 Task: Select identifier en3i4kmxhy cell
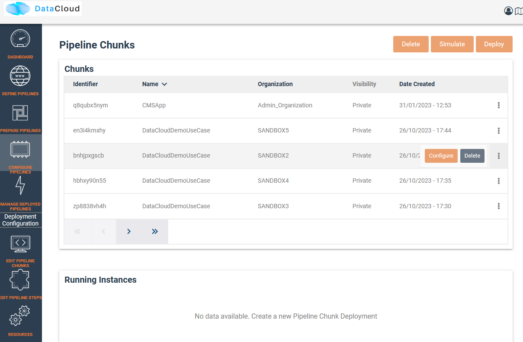pos(89,130)
